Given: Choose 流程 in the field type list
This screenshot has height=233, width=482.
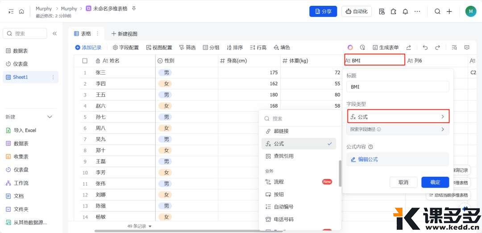Looking at the screenshot, I should click(x=299, y=182).
